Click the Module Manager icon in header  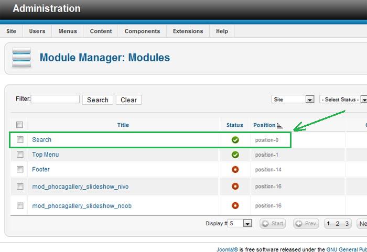22,58
